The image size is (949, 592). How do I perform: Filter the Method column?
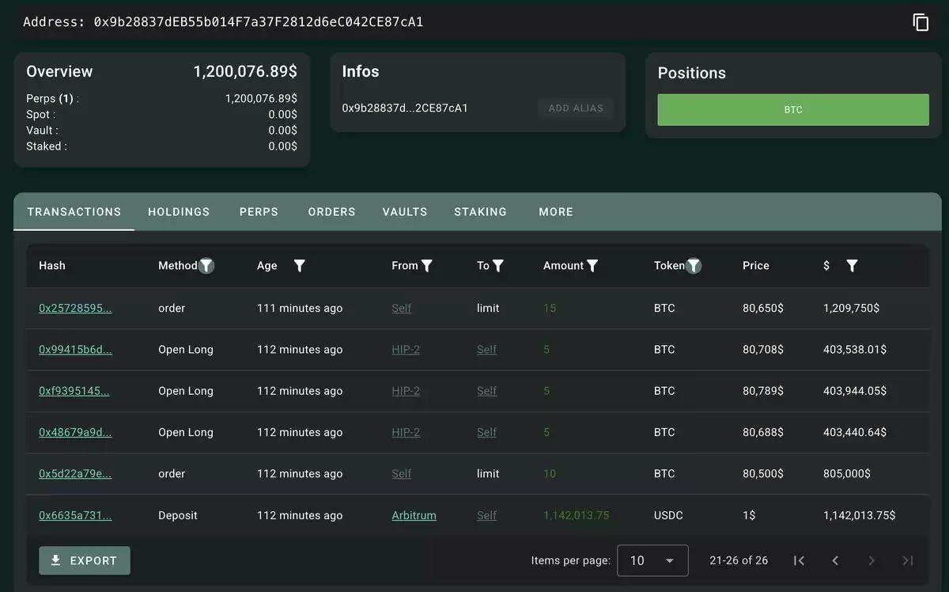pos(206,266)
